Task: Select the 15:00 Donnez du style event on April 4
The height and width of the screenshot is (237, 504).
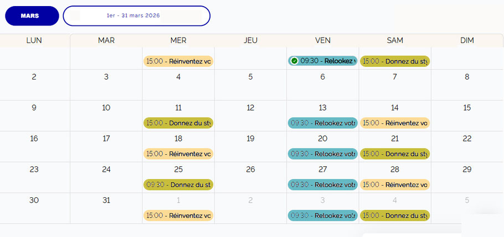Action: (x=395, y=215)
